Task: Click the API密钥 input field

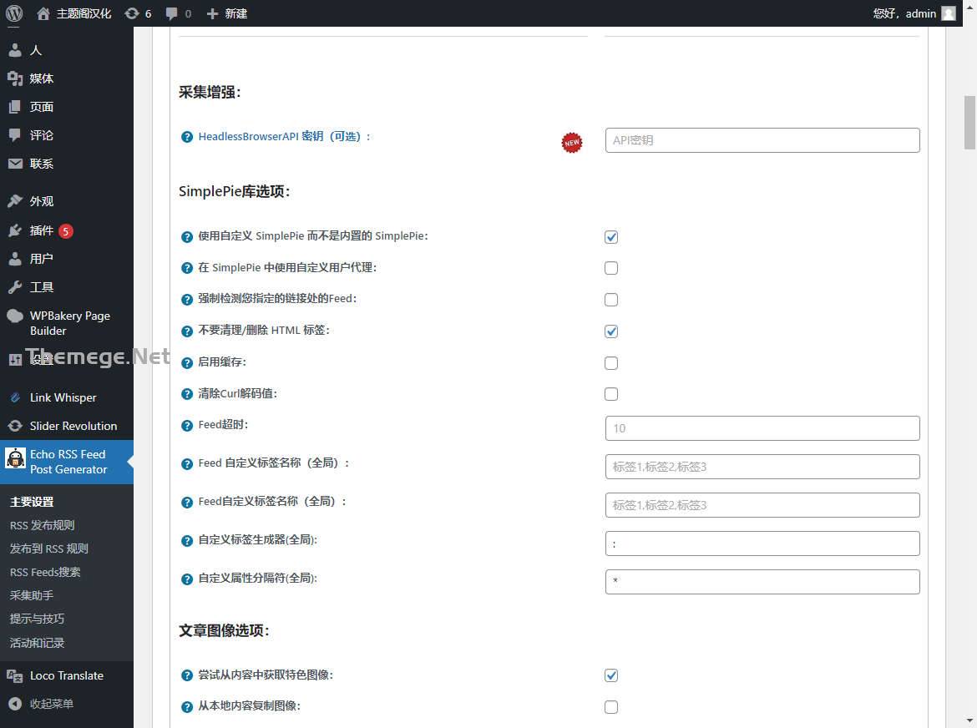Action: 762,140
